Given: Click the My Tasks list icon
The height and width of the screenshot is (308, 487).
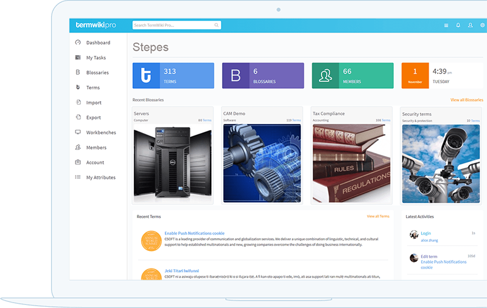Looking at the screenshot, I should point(78,57).
